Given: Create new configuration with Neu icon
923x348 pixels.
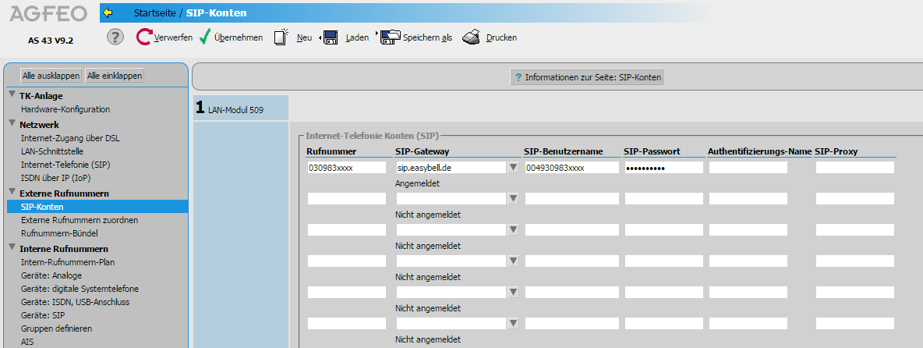Looking at the screenshot, I should tap(281, 37).
